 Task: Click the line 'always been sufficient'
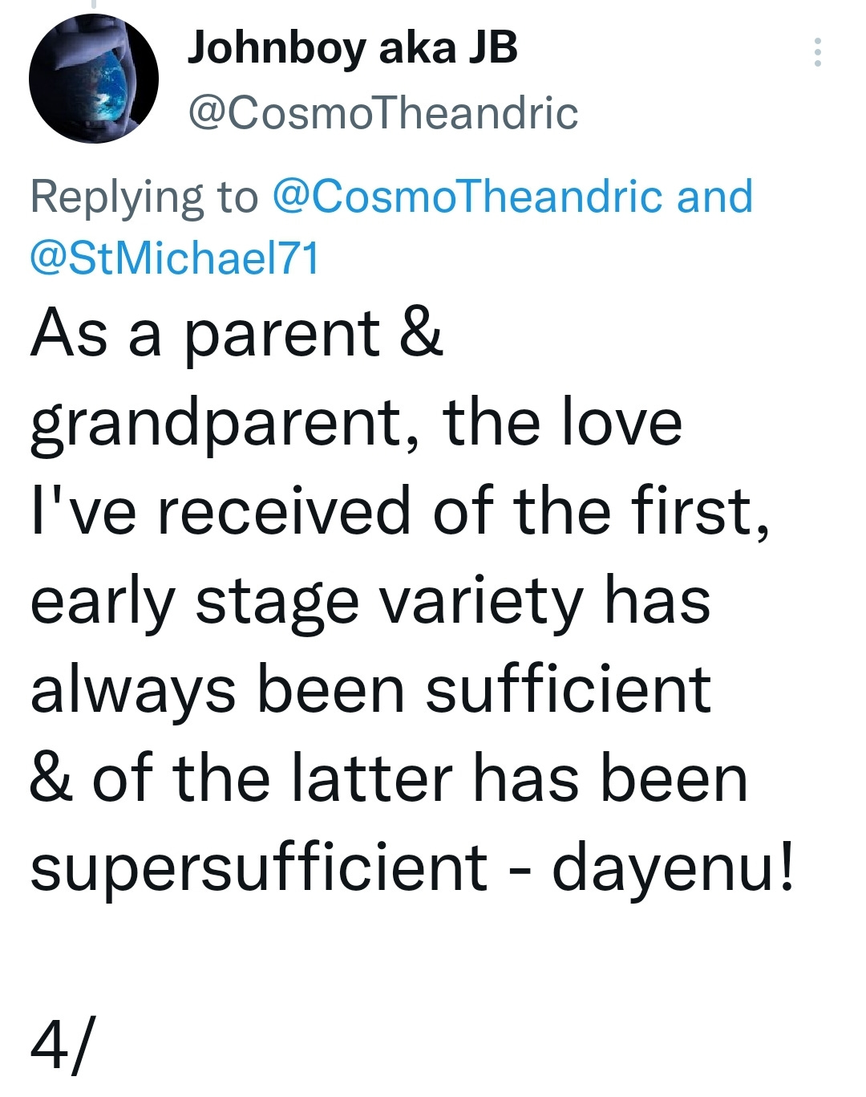[370, 692]
